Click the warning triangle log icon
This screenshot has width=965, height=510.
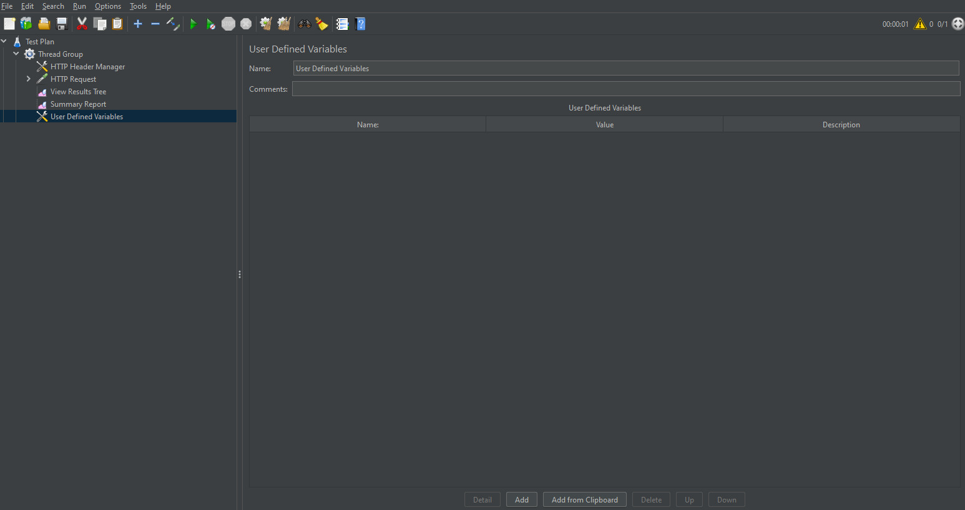pos(920,24)
